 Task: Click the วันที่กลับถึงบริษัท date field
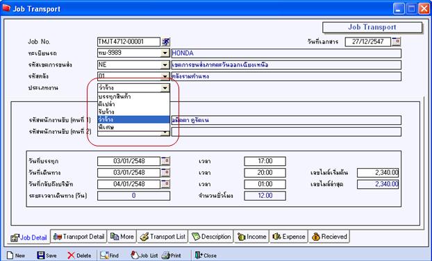tap(128, 184)
